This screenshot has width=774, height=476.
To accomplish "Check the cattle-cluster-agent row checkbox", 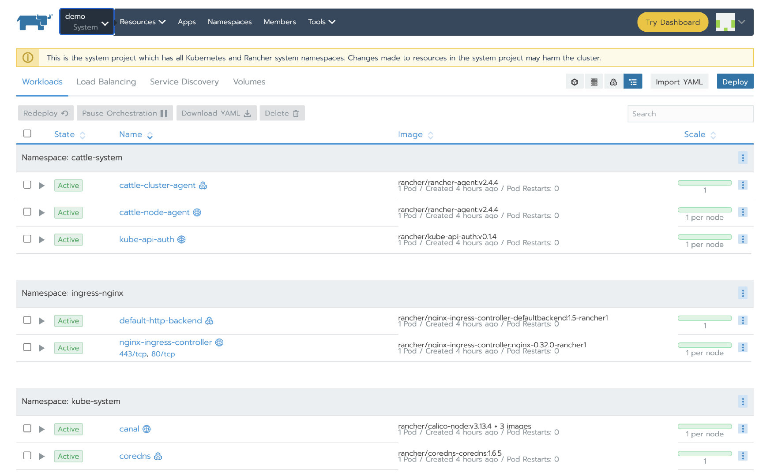I will click(27, 185).
